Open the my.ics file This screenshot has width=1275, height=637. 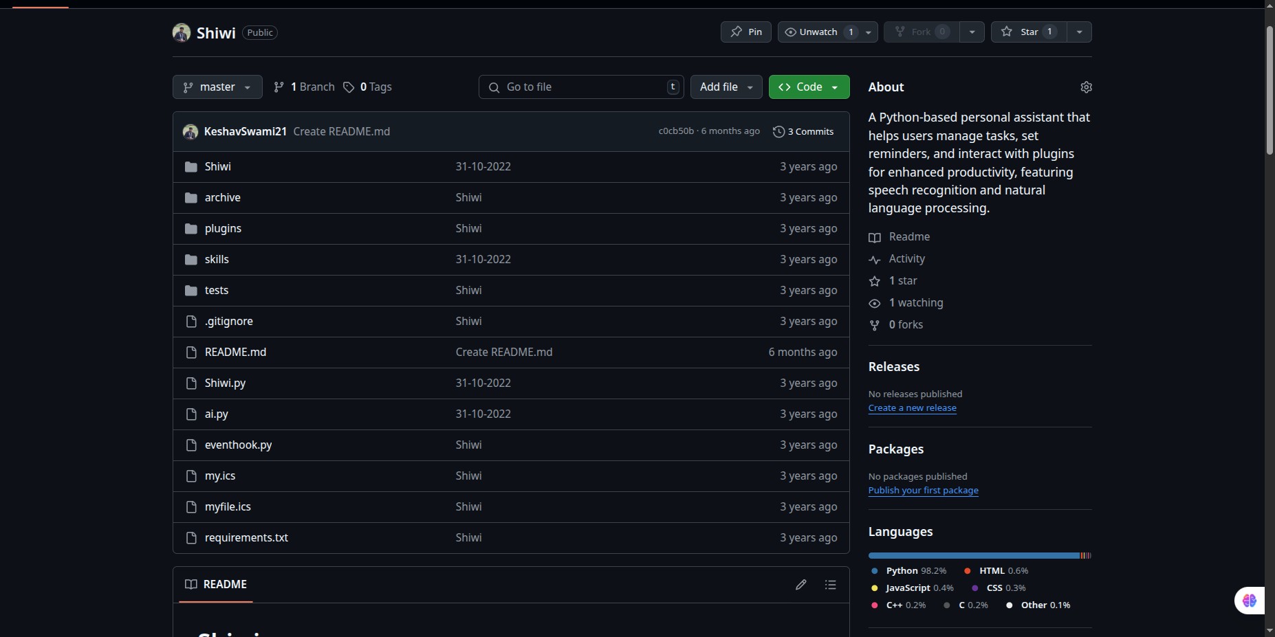pos(219,476)
